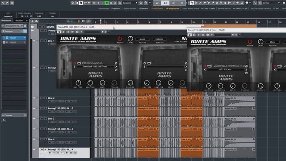Open the Касание automation mode dropdown
The height and width of the screenshot is (161, 286).
(x=130, y=3)
